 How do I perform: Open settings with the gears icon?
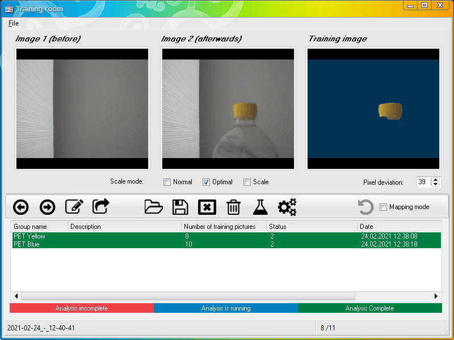287,207
